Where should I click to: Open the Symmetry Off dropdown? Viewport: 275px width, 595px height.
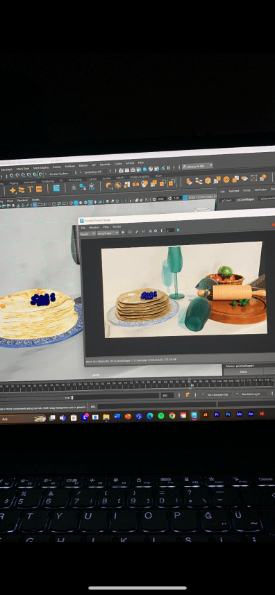(x=94, y=171)
